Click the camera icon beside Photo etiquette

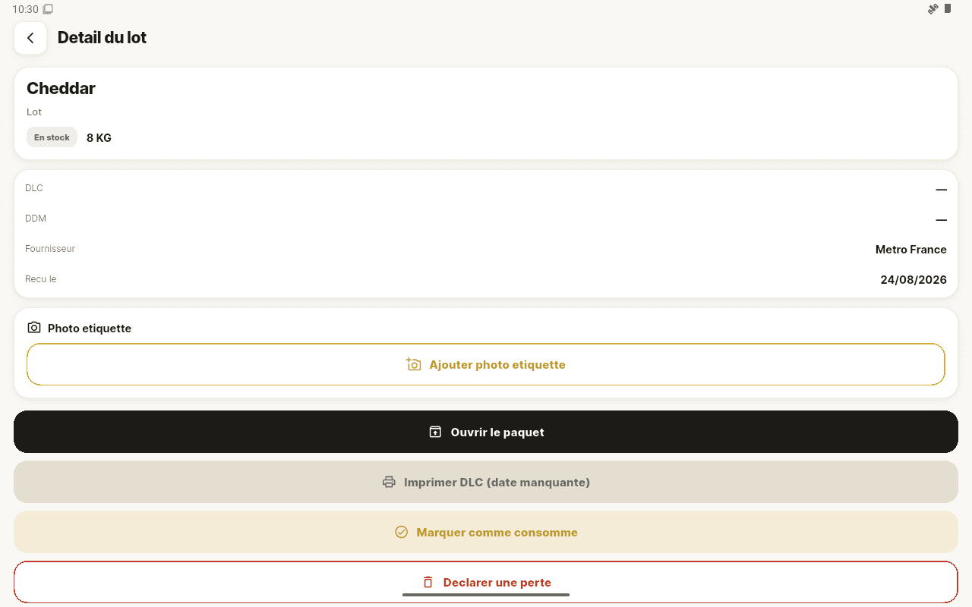(33, 328)
